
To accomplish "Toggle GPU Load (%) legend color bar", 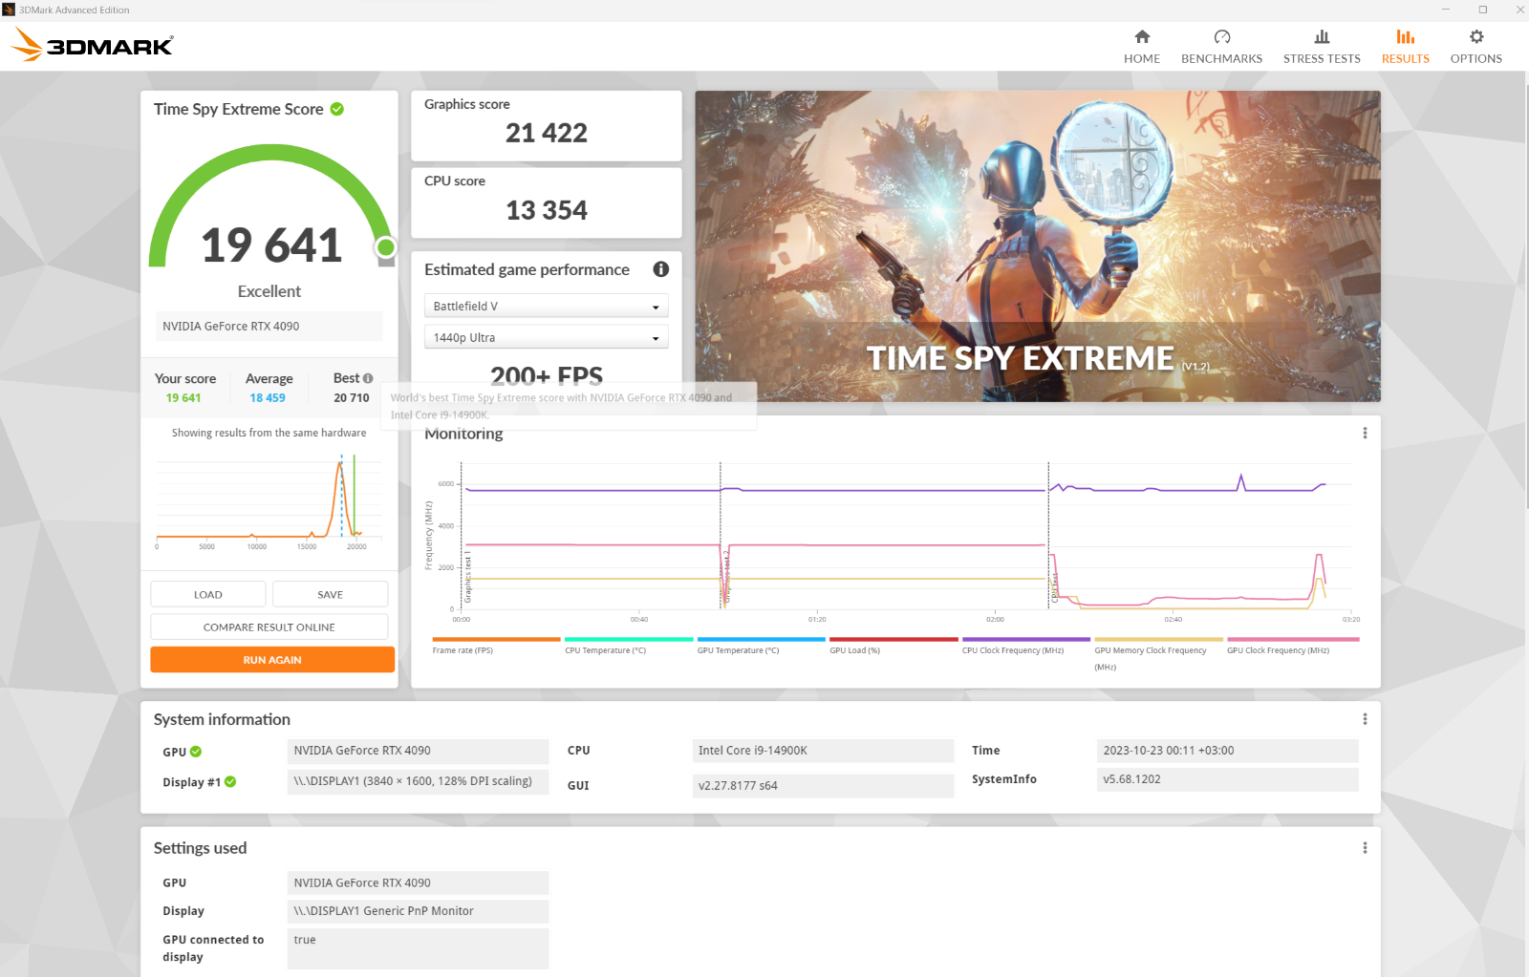I will 894,639.
